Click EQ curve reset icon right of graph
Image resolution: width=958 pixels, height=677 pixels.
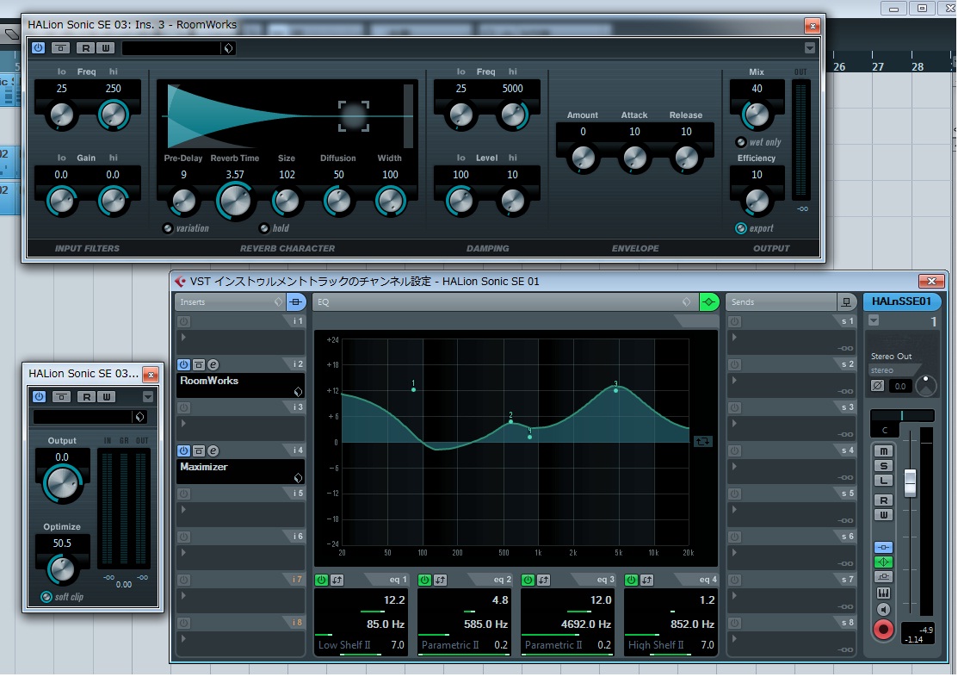tap(702, 441)
